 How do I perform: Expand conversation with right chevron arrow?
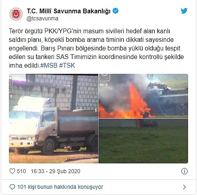184,187
